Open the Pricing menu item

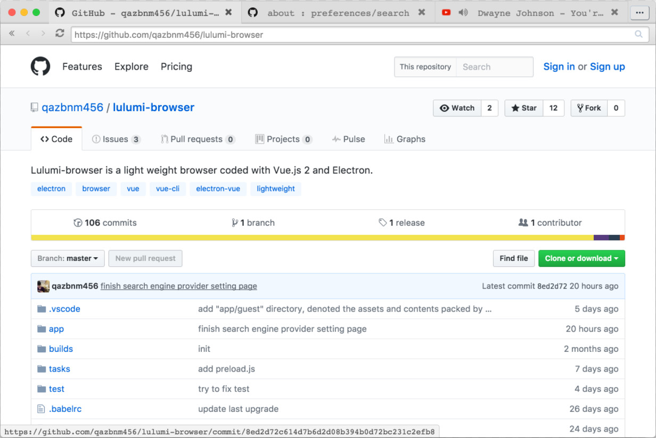(176, 66)
